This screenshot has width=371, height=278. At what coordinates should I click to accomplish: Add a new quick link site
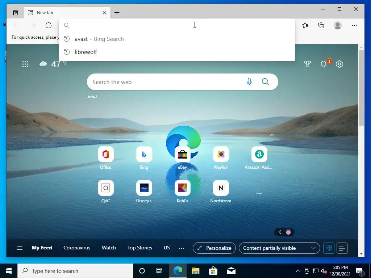[259, 193]
